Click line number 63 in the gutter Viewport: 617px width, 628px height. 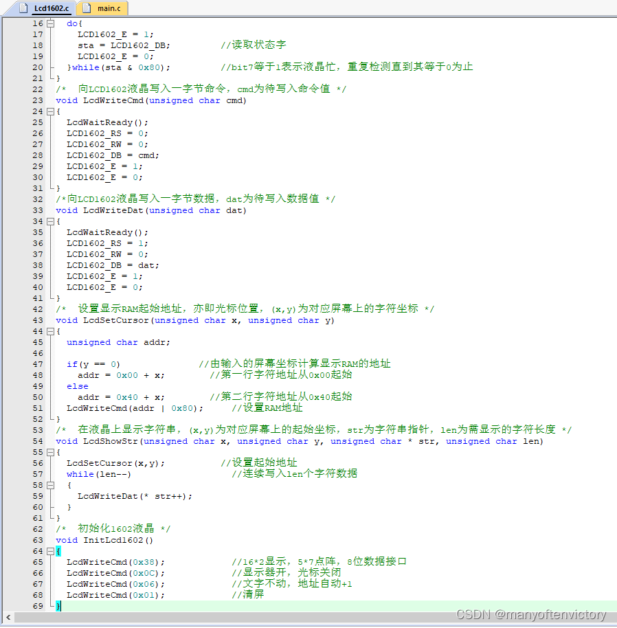(38, 540)
